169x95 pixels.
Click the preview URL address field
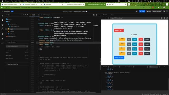pos(135,18)
